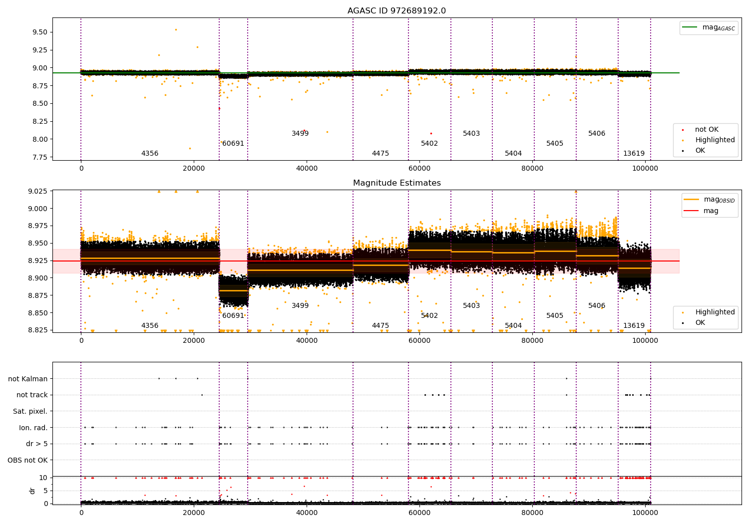Click the orange mag OBSID legend line

pyautogui.click(x=691, y=200)
